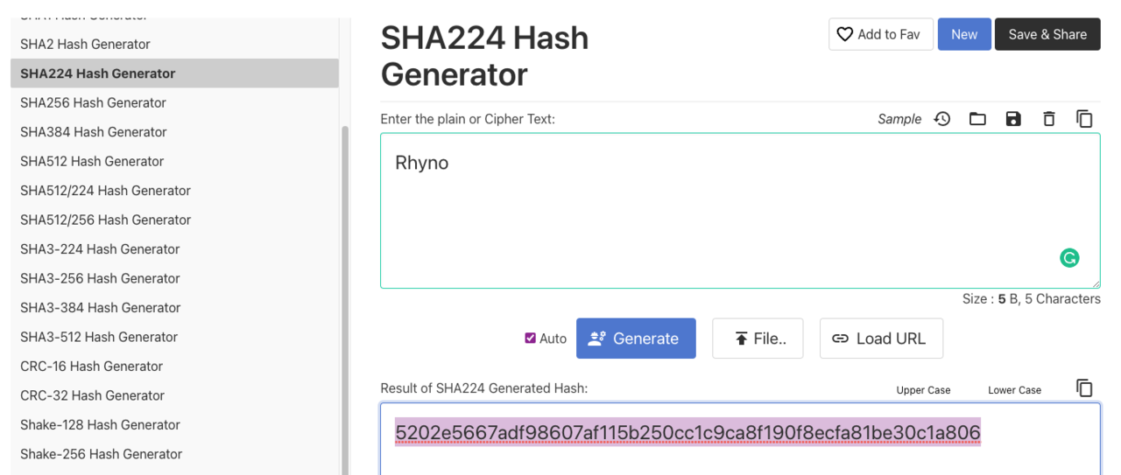Copy generated hash with result copy icon
Viewport: 1121px width, 475px height.
[x=1084, y=388]
